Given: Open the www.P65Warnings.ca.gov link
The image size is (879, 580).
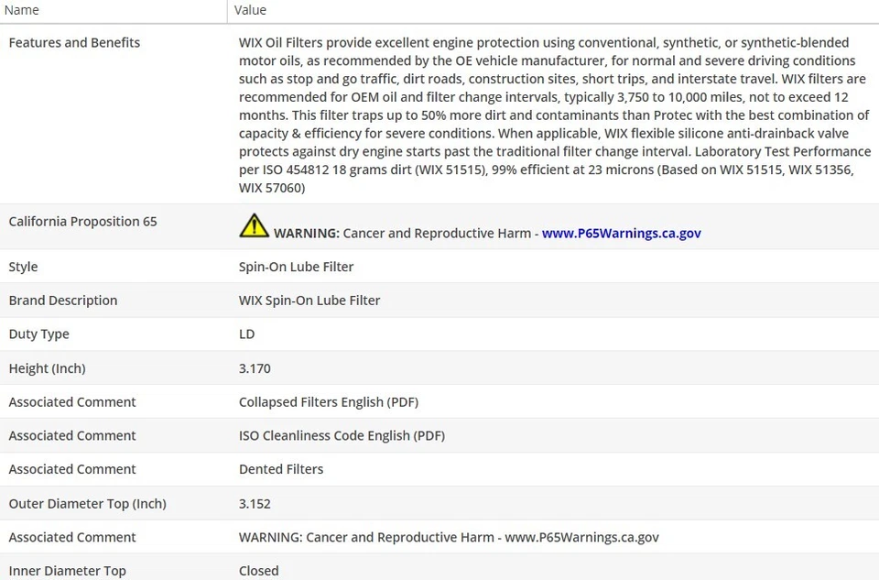Looking at the screenshot, I should tap(621, 233).
